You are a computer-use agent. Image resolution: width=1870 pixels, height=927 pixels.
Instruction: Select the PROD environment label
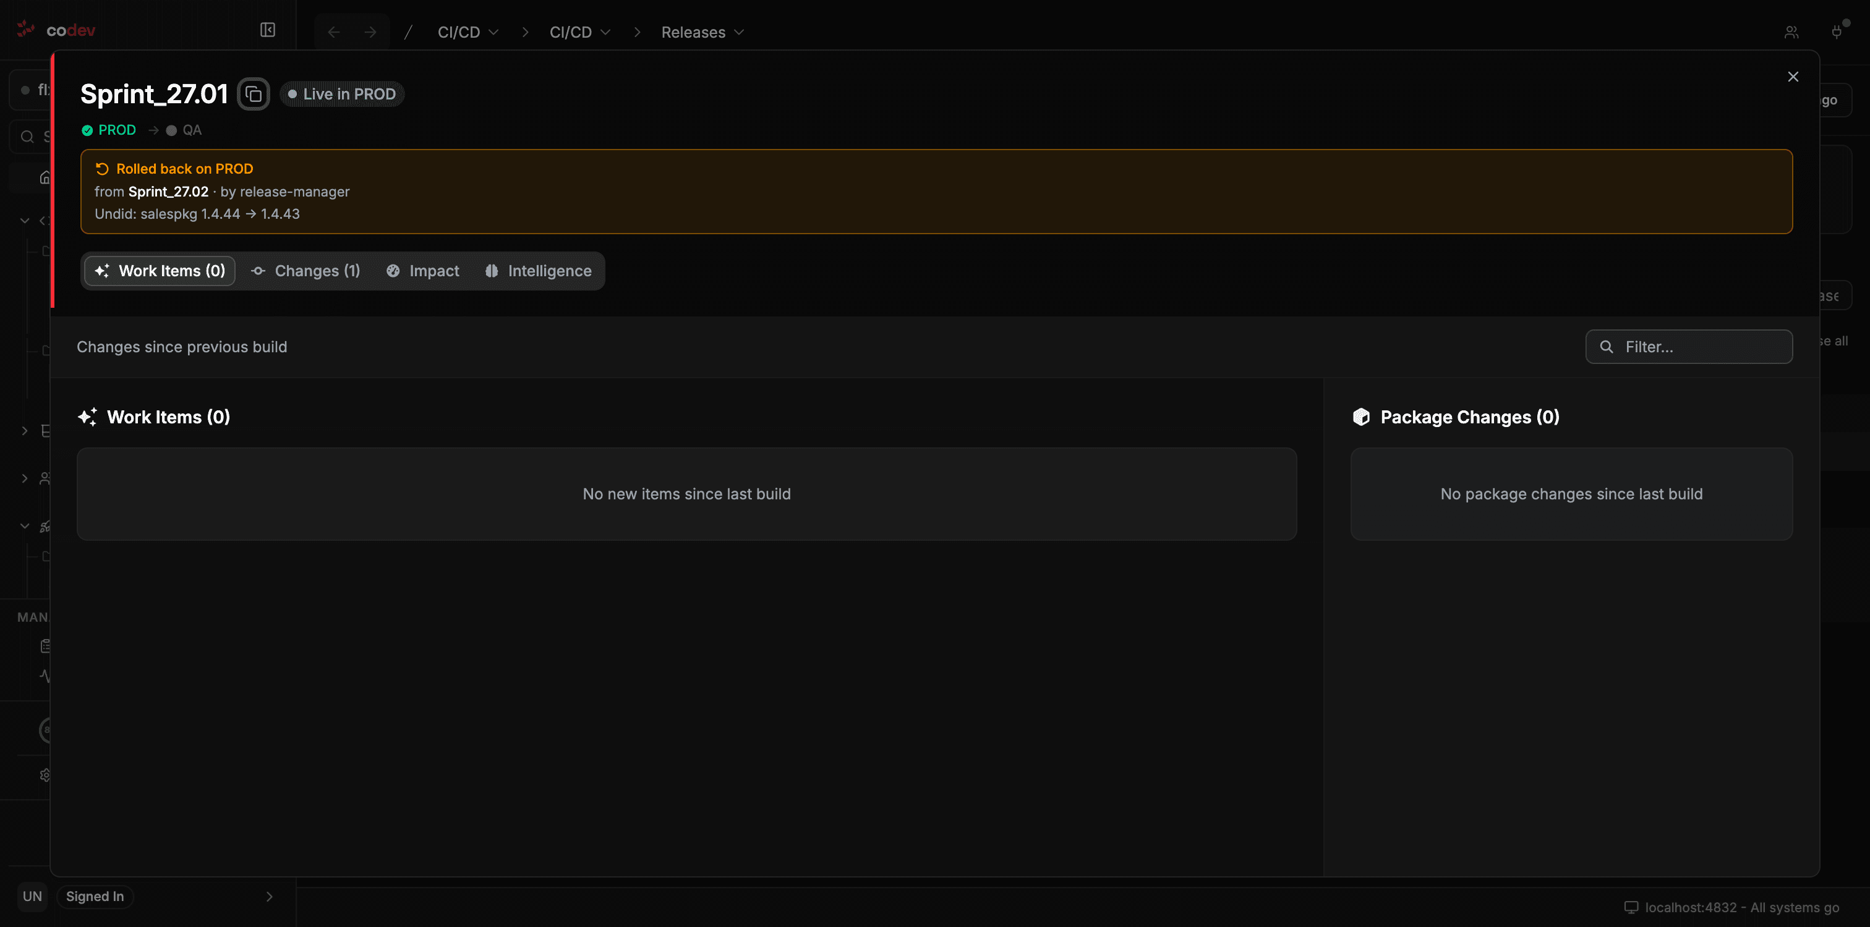click(117, 130)
